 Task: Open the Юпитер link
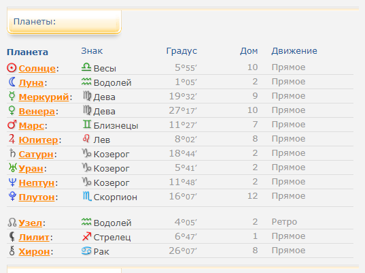[39, 140]
